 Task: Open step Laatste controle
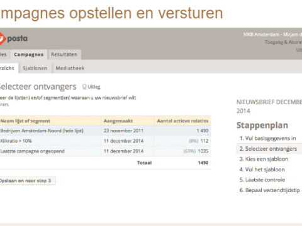click(x=262, y=180)
